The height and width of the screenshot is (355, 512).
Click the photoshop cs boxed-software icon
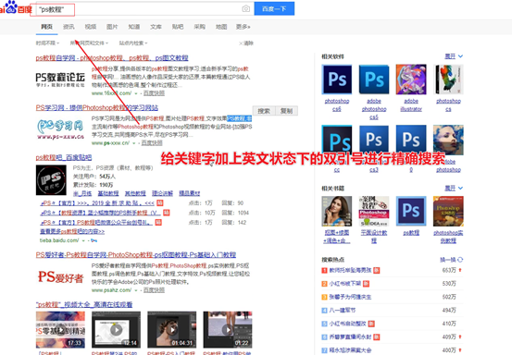point(448,80)
